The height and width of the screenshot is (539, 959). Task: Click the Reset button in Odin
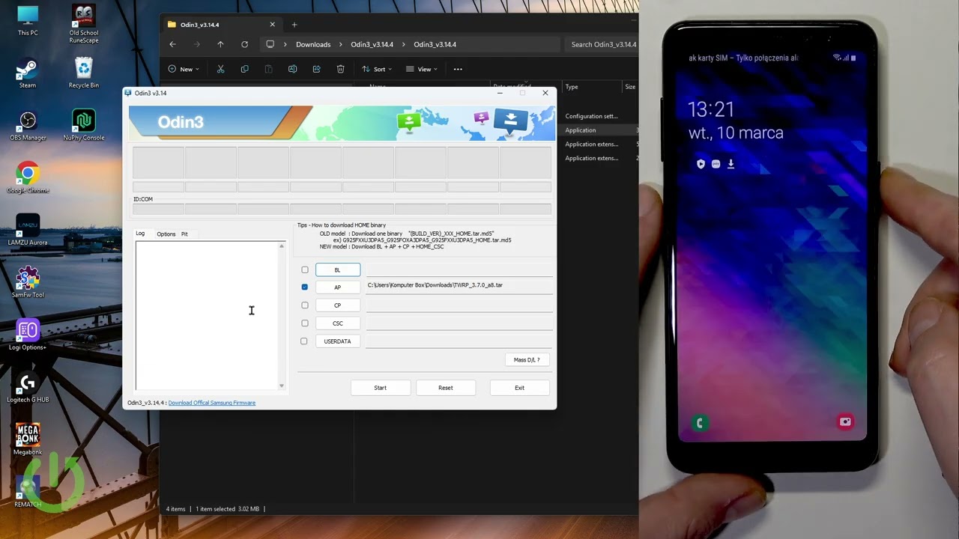446,388
